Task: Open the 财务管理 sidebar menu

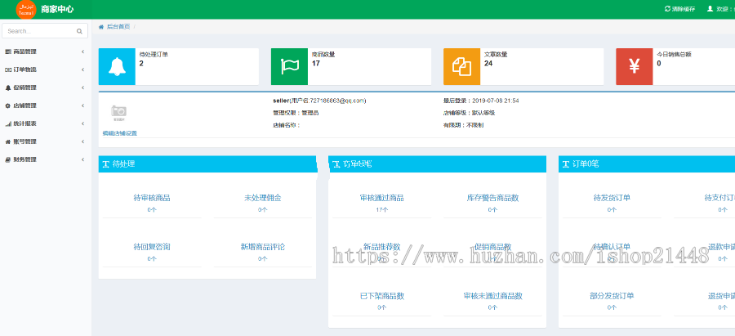Action: pos(46,159)
